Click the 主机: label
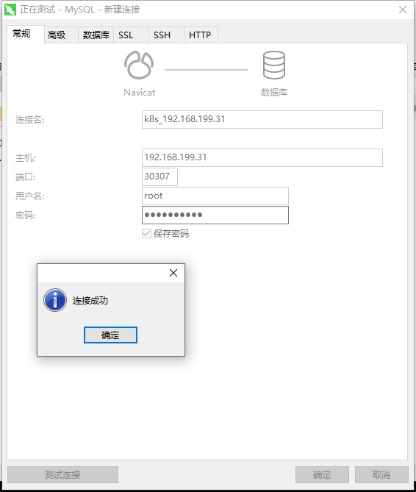This screenshot has width=416, height=492. pyautogui.click(x=26, y=158)
